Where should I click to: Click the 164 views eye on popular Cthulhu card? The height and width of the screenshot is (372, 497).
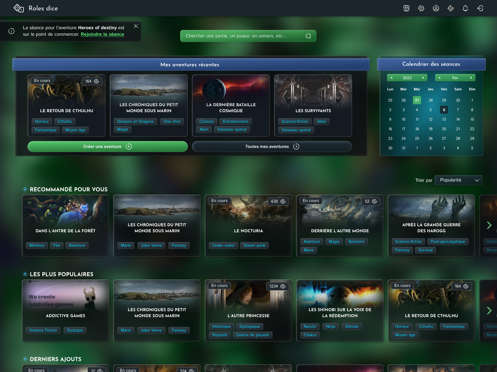pyautogui.click(x=466, y=286)
